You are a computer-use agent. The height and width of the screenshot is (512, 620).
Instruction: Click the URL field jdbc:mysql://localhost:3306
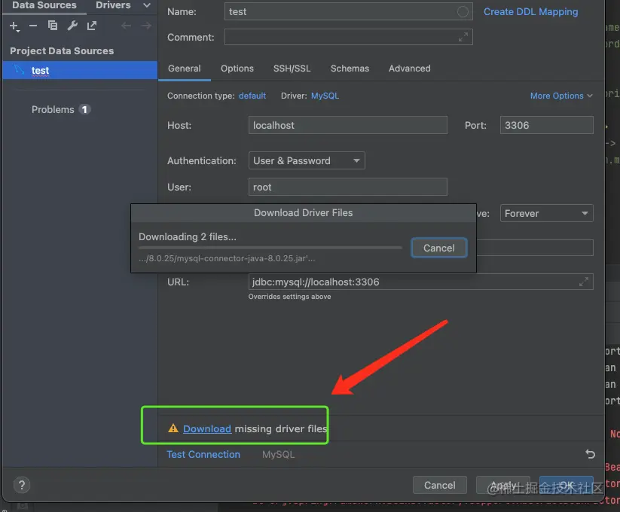[420, 282]
